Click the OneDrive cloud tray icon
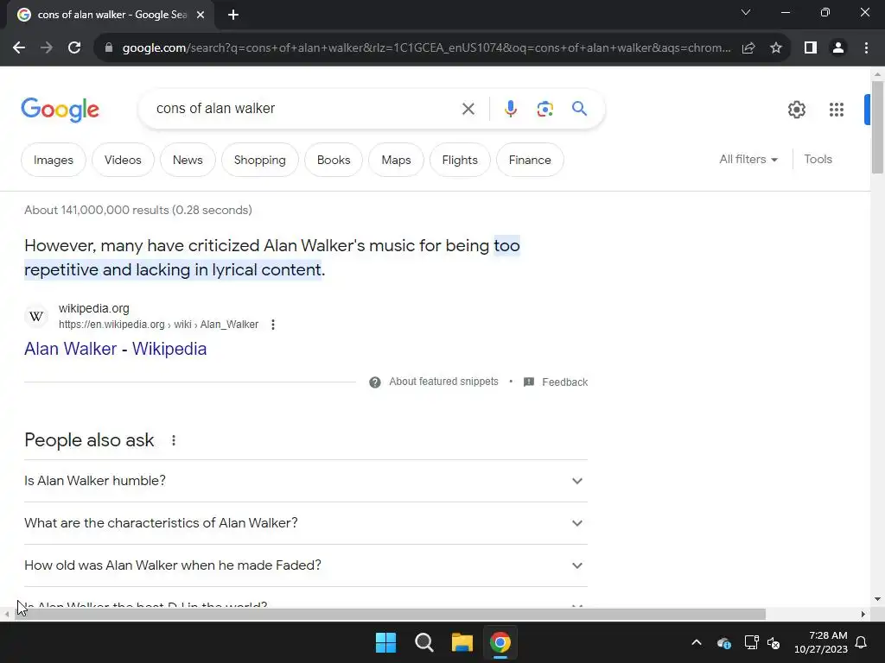 (x=724, y=643)
